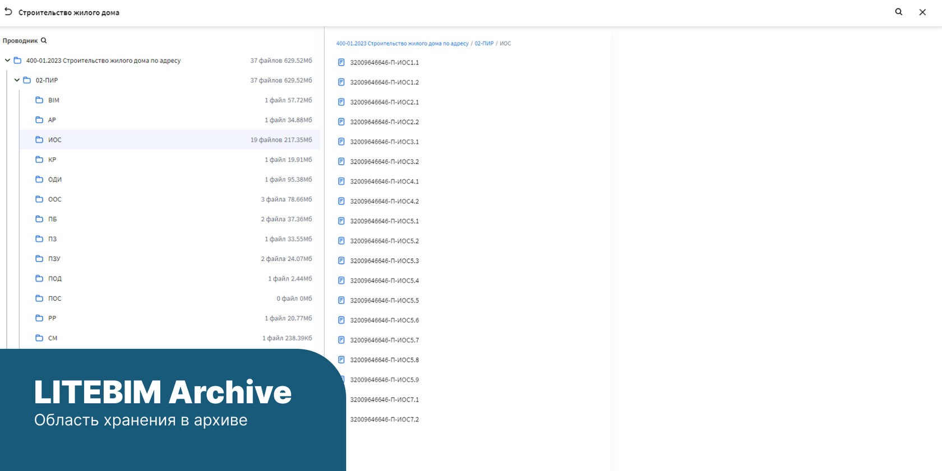Image resolution: width=942 pixels, height=471 pixels.
Task: Click the ПЗУ folder icon
Action: [39, 259]
